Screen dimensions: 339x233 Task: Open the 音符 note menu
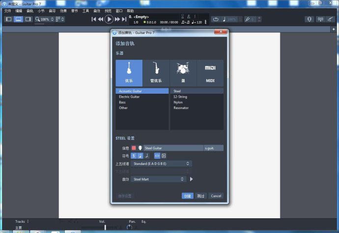click(52, 11)
